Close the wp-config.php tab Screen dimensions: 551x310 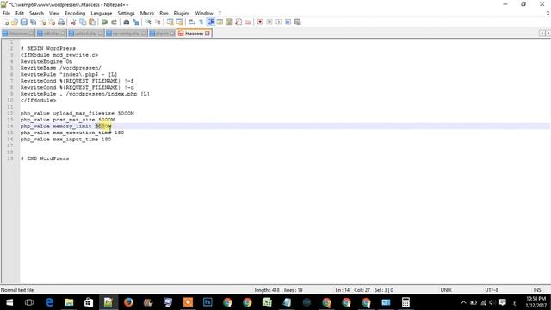pos(144,34)
